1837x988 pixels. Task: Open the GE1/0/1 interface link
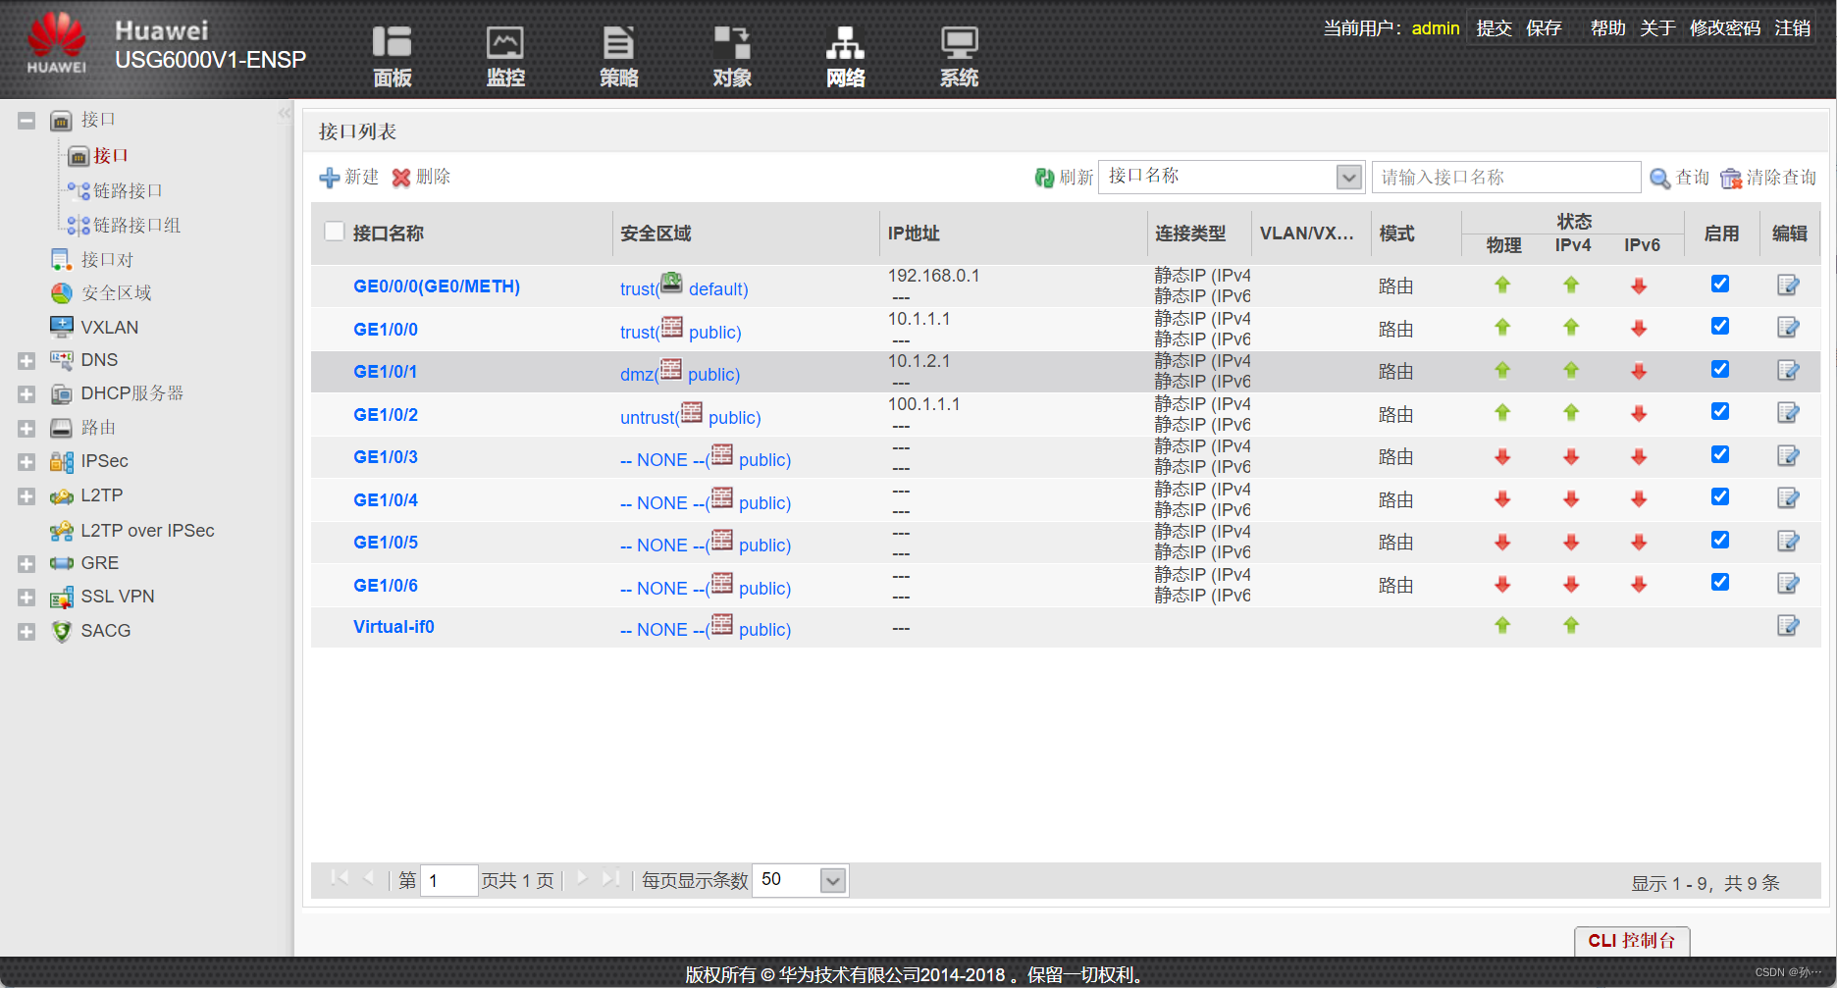(x=386, y=371)
